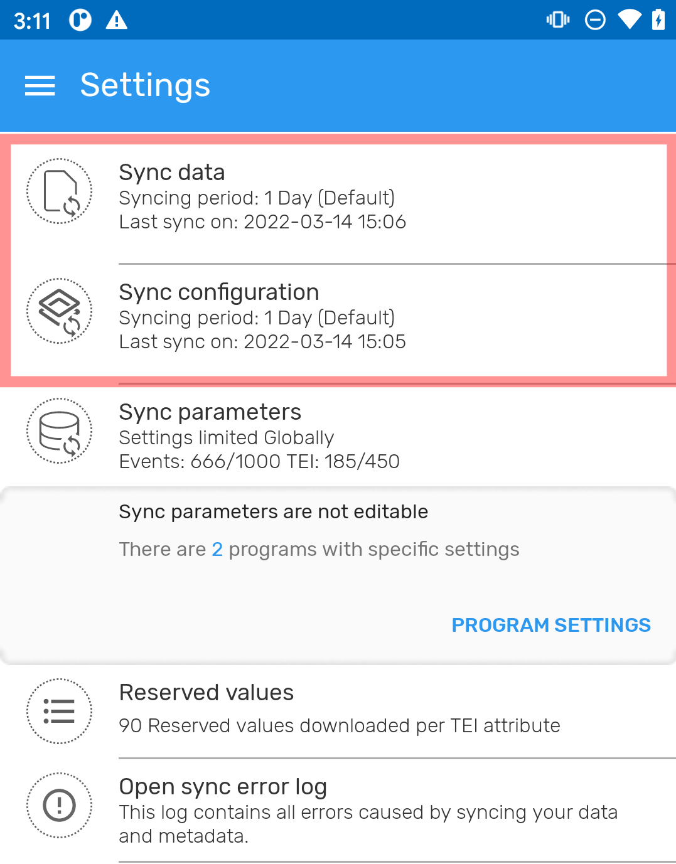Image resolution: width=676 pixels, height=864 pixels.
Task: Tap 'Sync parameters are not editable' text
Action: (274, 512)
